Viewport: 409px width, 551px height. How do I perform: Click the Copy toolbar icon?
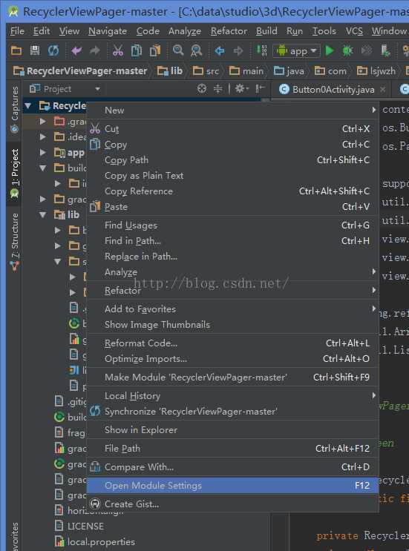(136, 51)
